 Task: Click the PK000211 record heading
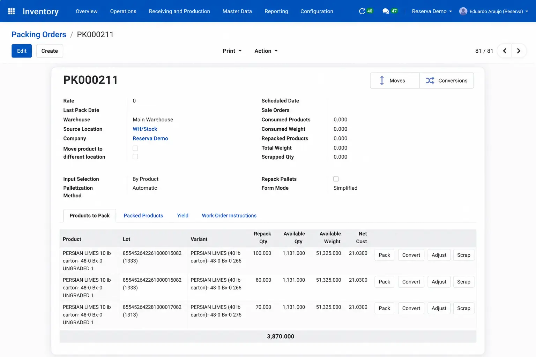click(90, 80)
